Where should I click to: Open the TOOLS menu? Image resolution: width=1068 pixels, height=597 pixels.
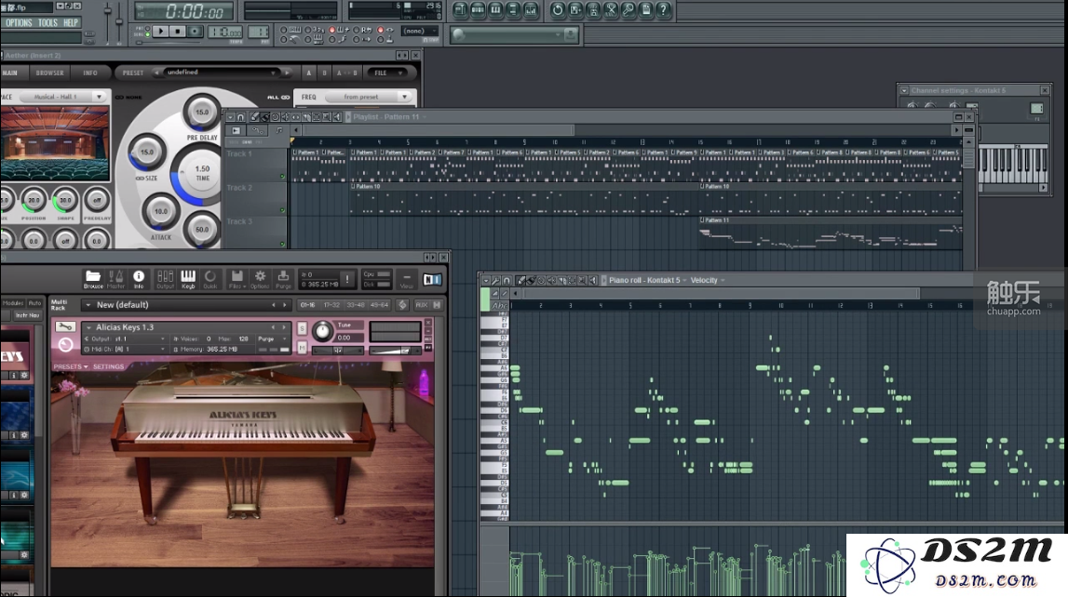(x=47, y=22)
